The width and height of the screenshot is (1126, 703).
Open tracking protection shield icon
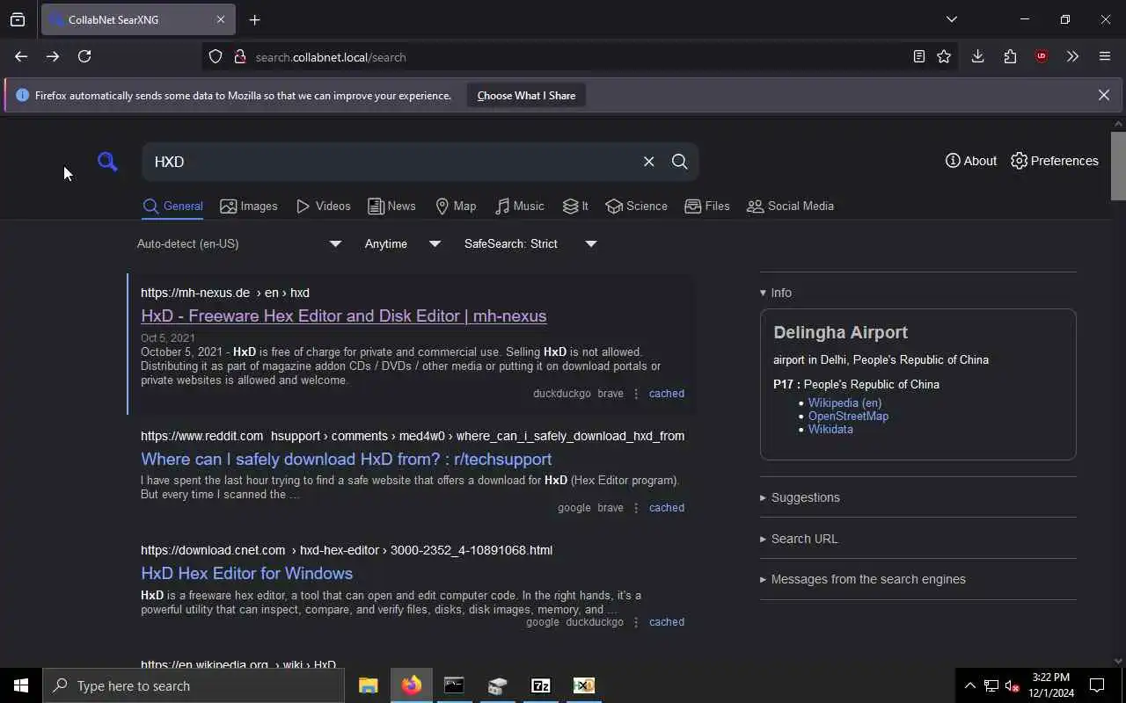tap(216, 57)
